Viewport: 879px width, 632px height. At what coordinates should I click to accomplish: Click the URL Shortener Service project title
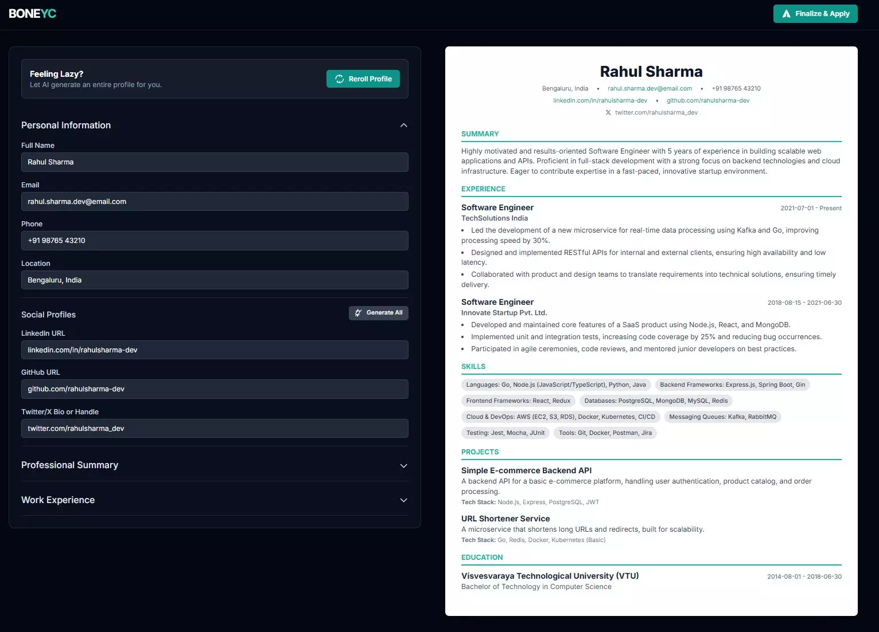tap(505, 519)
